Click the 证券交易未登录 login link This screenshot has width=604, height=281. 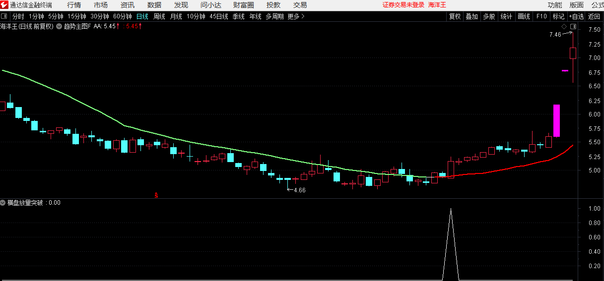[403, 5]
